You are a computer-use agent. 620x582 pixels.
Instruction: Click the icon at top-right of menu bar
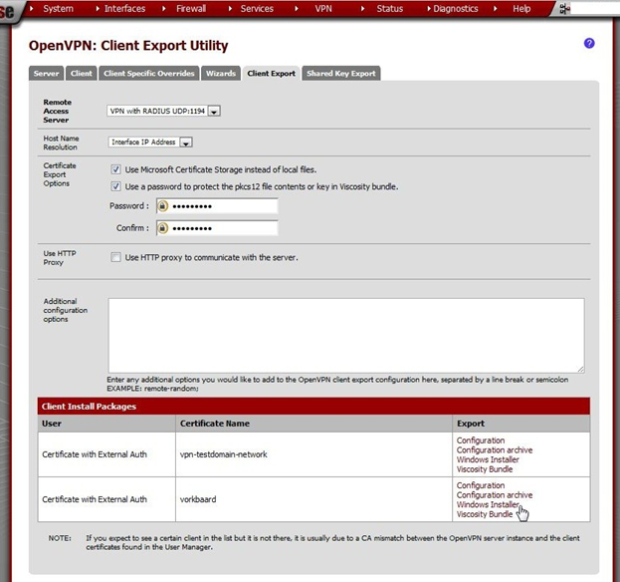(x=565, y=9)
